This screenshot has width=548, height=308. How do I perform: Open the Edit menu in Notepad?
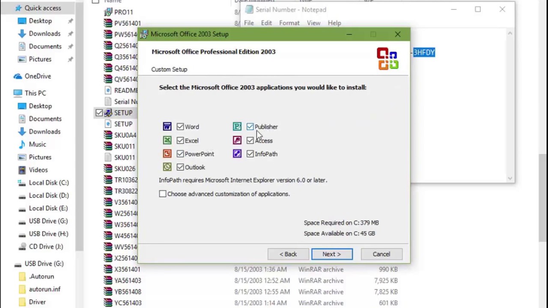pos(266,23)
